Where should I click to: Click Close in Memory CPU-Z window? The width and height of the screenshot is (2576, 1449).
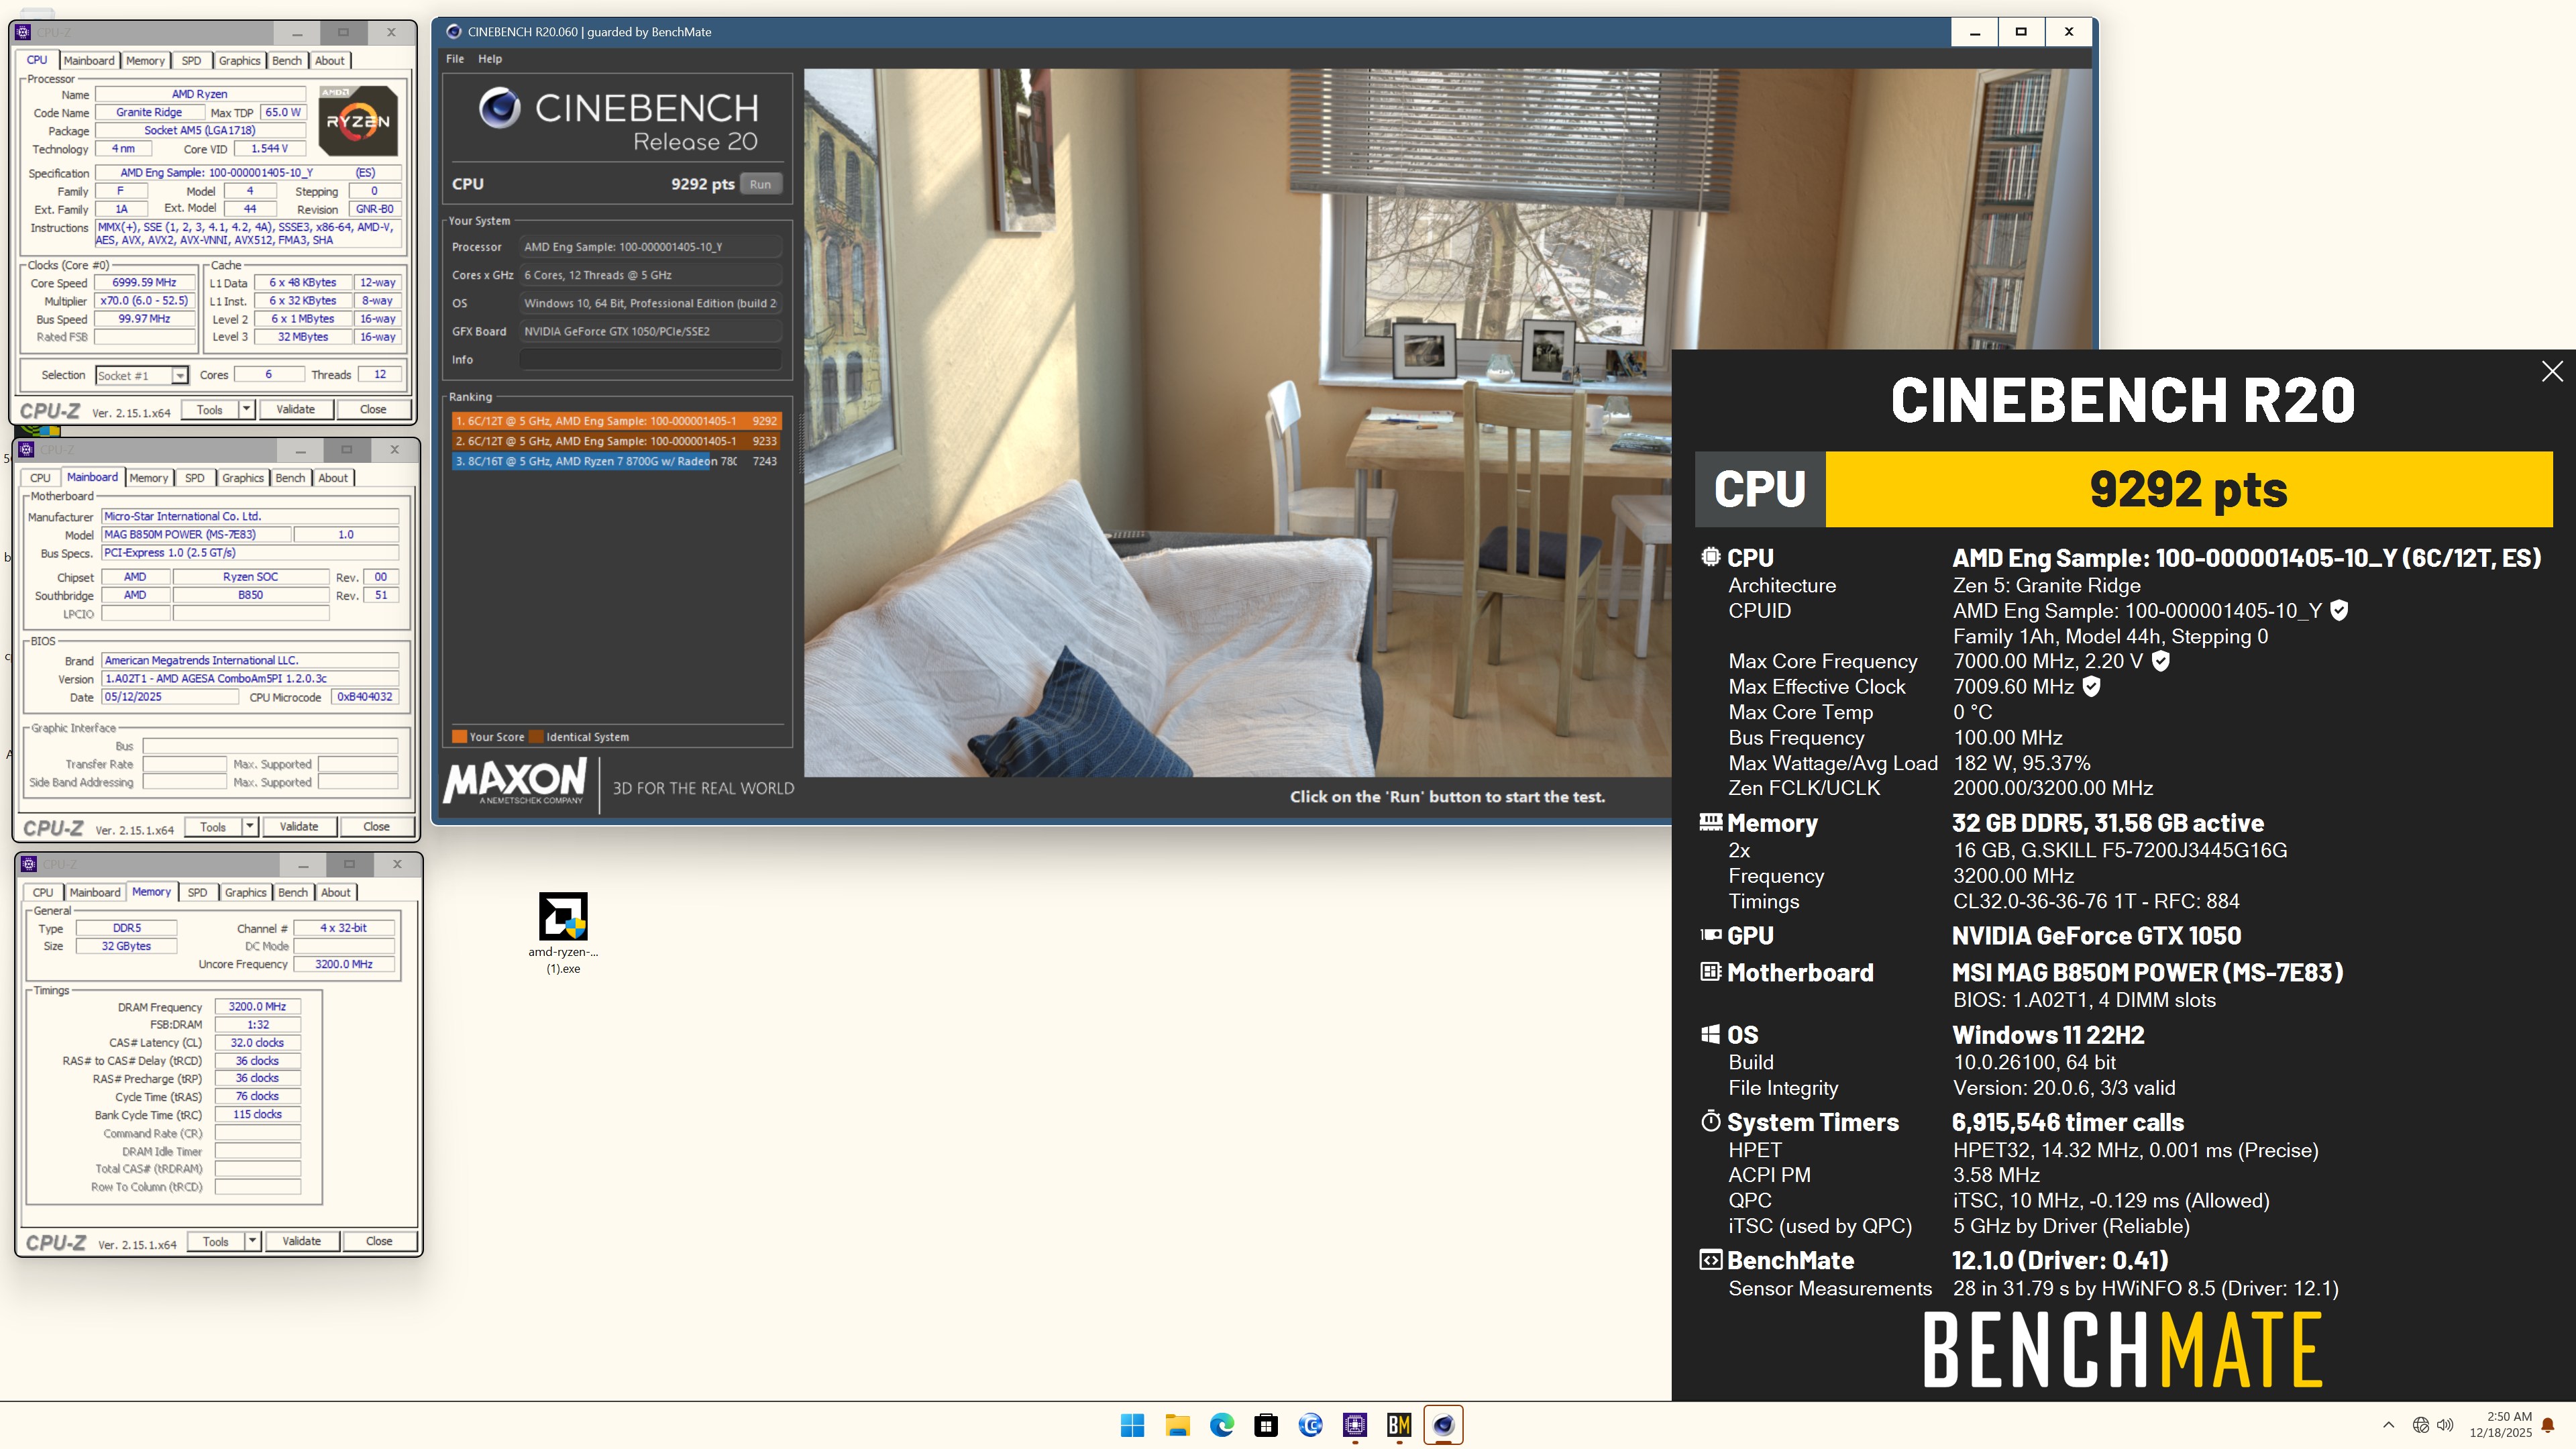[x=379, y=1241]
